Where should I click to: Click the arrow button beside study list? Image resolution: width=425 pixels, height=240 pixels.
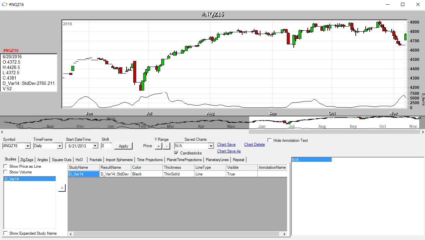pos(62,188)
